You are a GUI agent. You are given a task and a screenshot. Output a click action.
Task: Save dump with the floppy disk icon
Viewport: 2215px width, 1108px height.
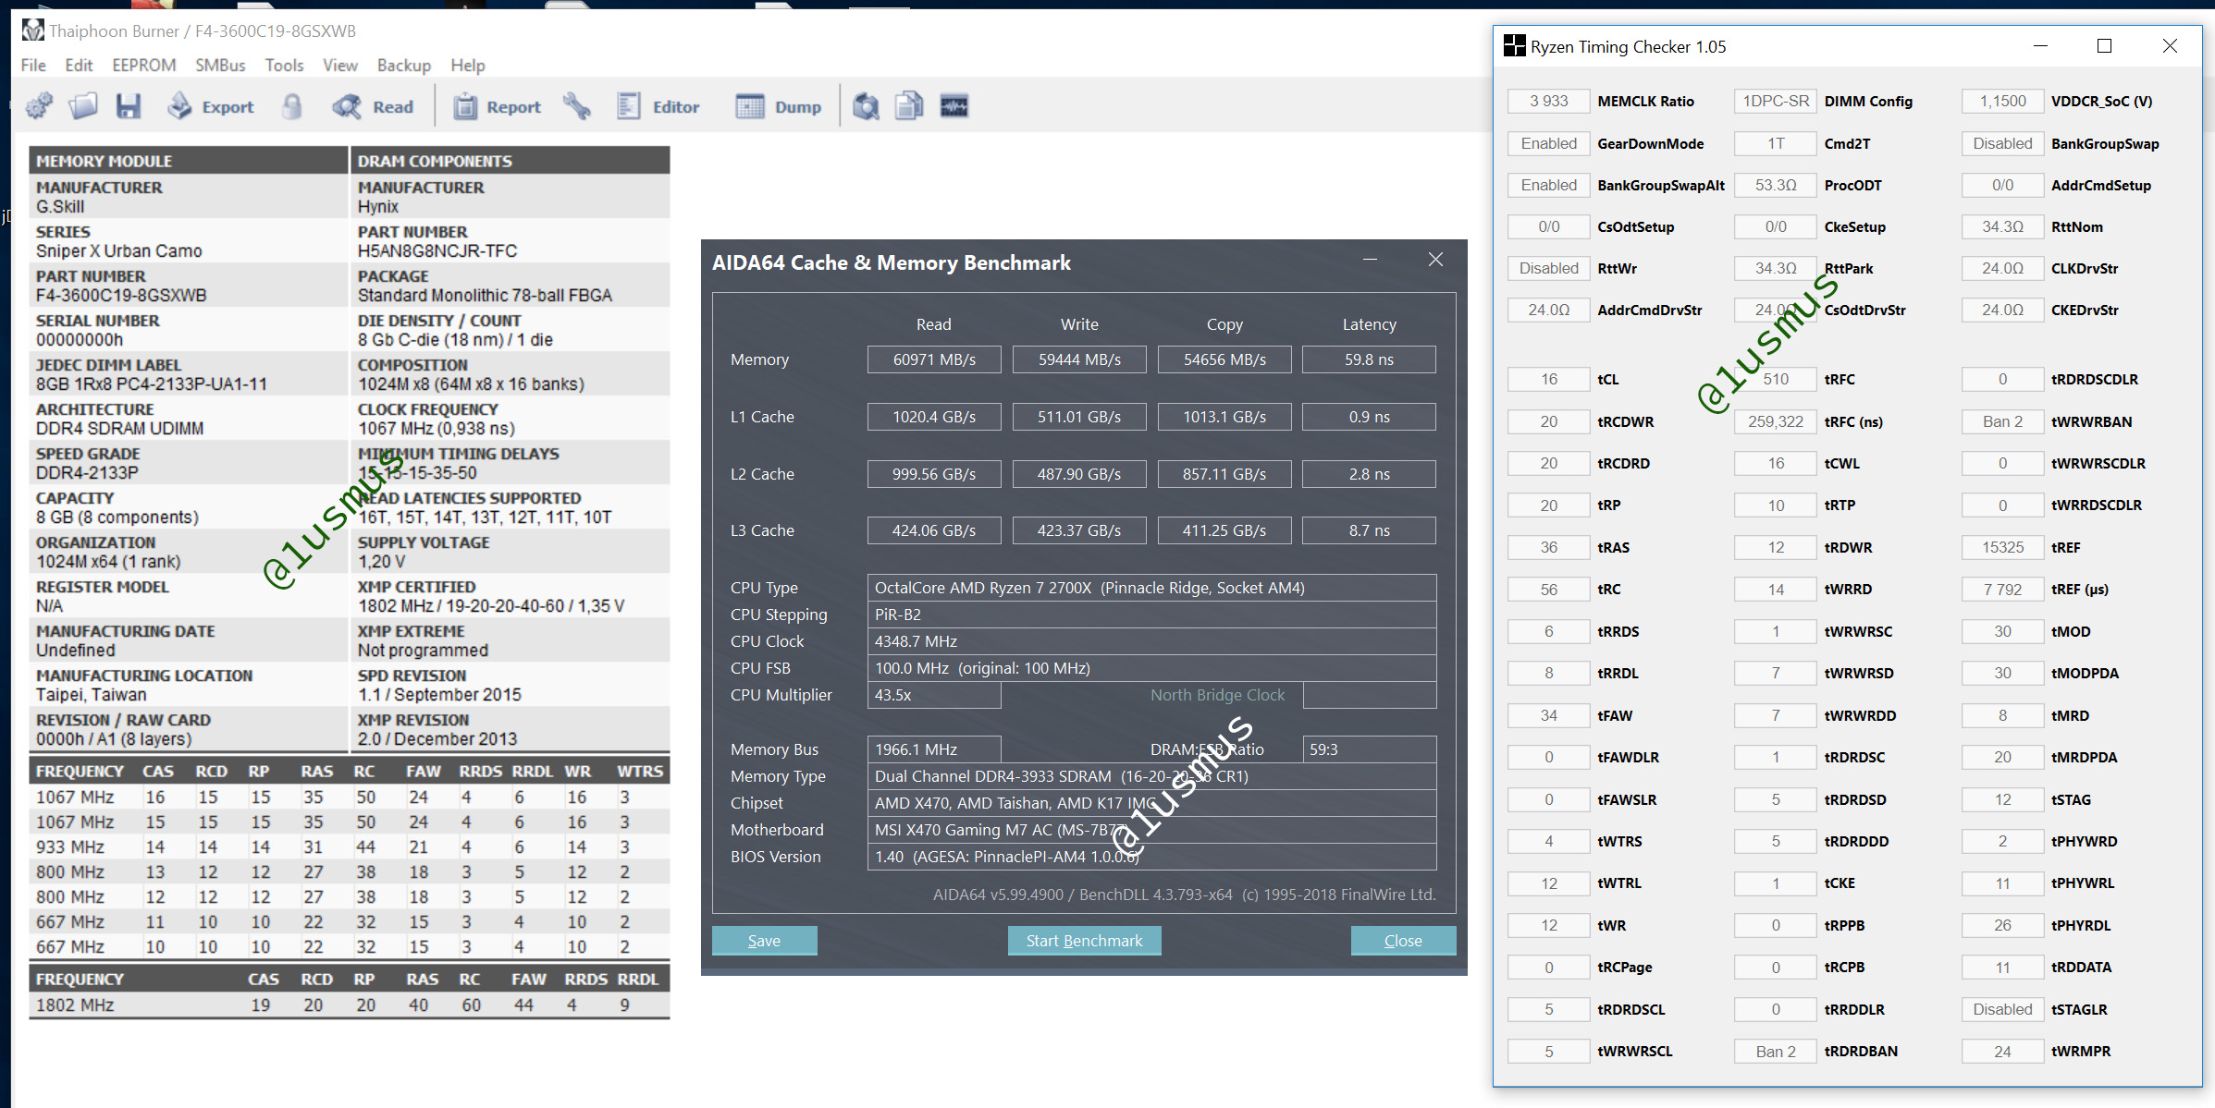(129, 106)
